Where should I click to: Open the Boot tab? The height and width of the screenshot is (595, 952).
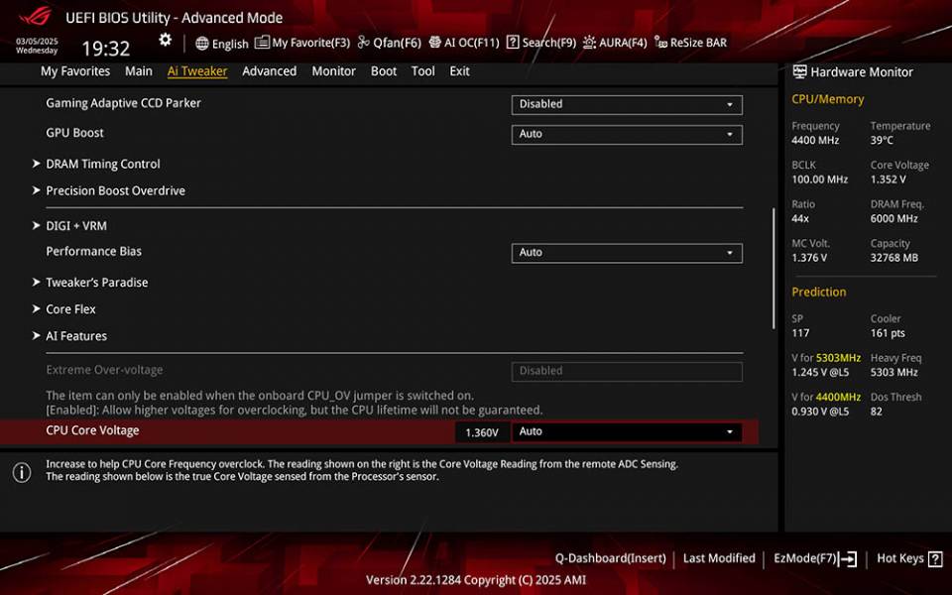383,71
